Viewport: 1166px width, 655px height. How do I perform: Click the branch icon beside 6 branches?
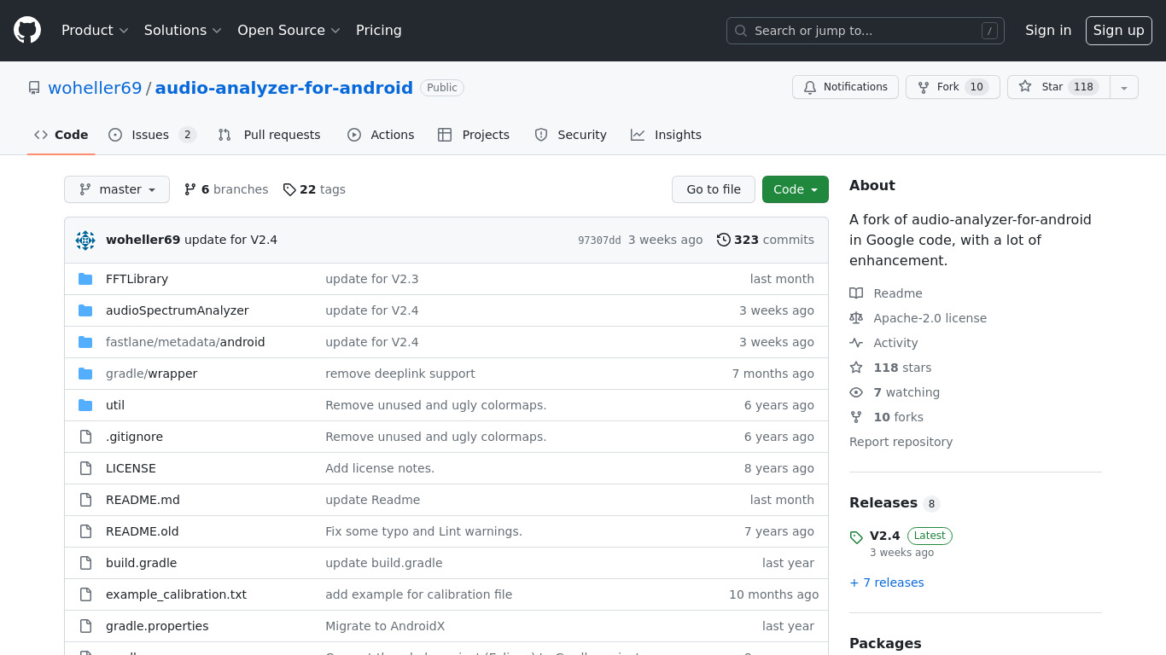point(190,189)
